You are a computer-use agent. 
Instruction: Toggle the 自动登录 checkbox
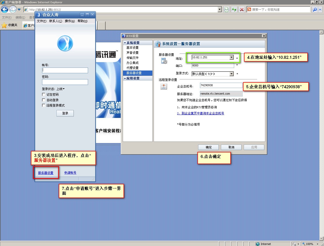coord(44,100)
